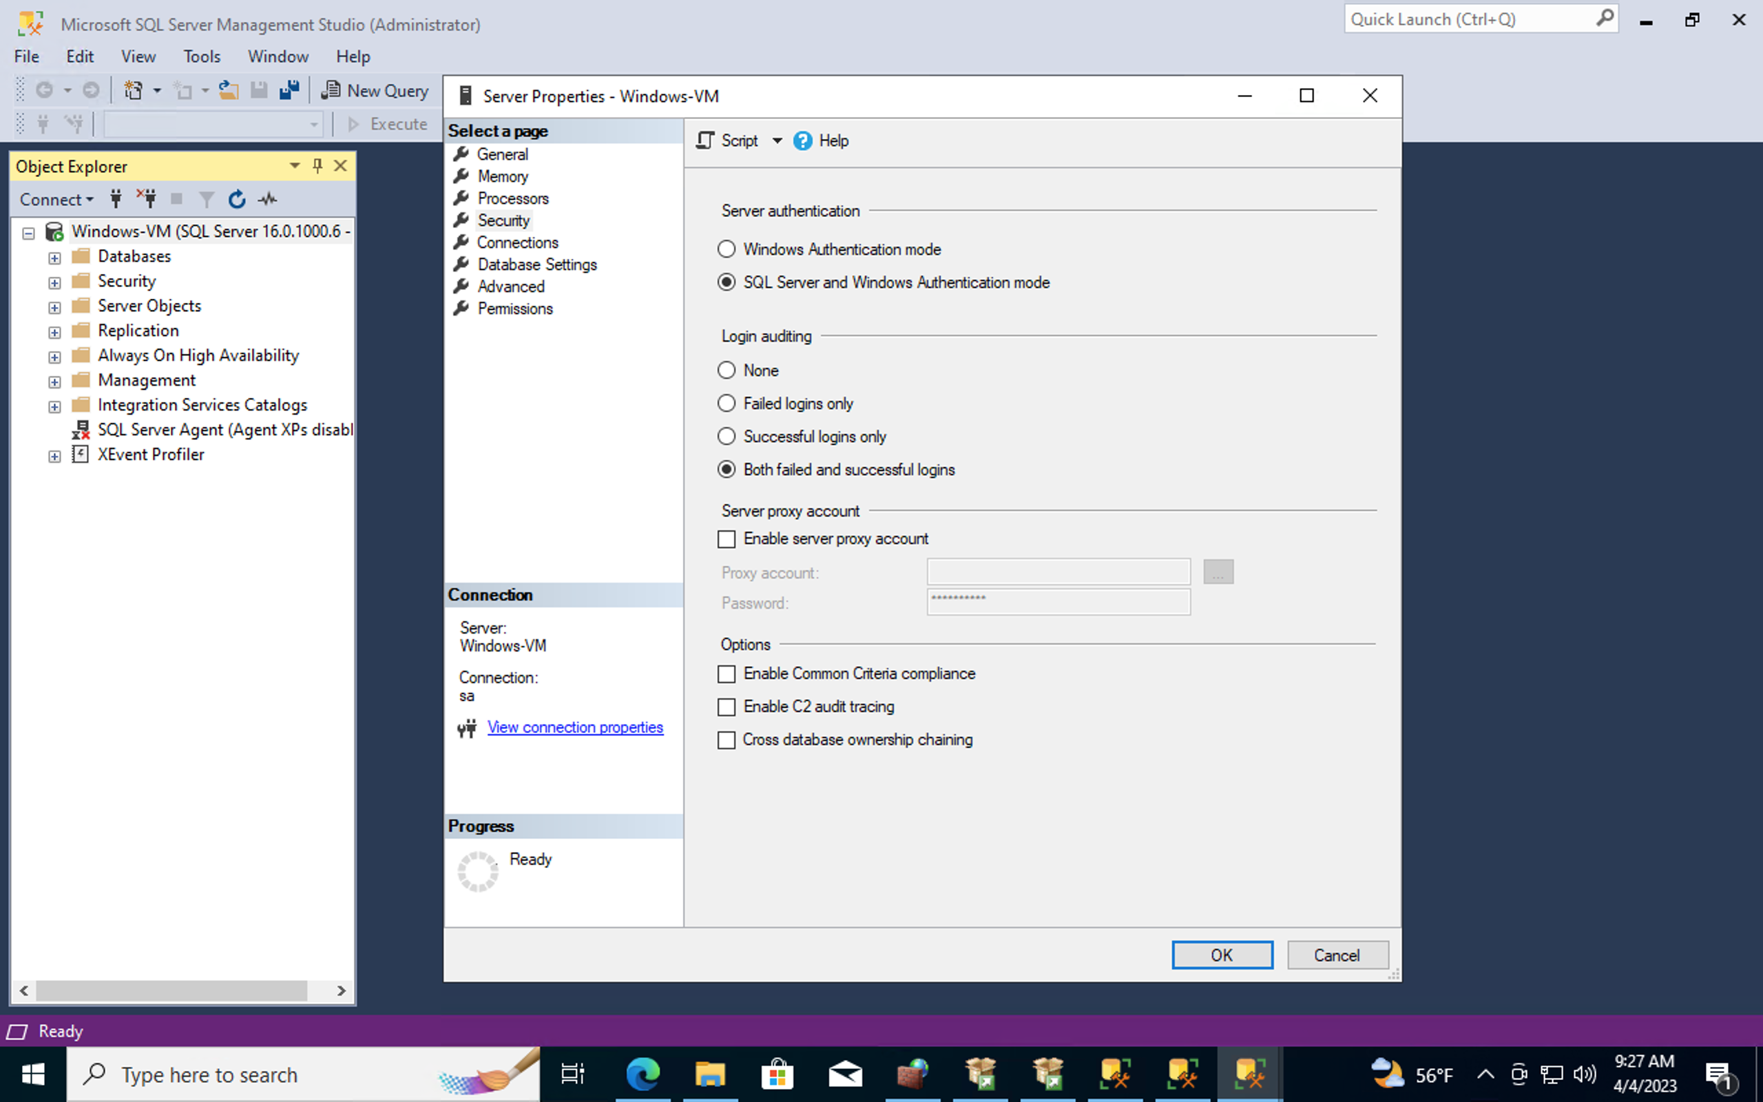The height and width of the screenshot is (1102, 1763).
Task: Expand the Security folder in Object Explorer
Action: tap(54, 283)
